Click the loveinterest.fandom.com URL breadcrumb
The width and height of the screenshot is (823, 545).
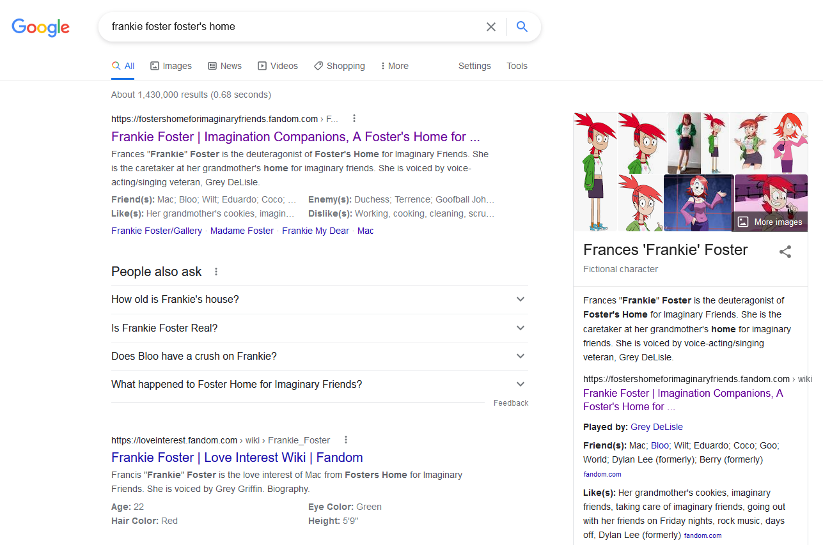pyautogui.click(x=221, y=440)
